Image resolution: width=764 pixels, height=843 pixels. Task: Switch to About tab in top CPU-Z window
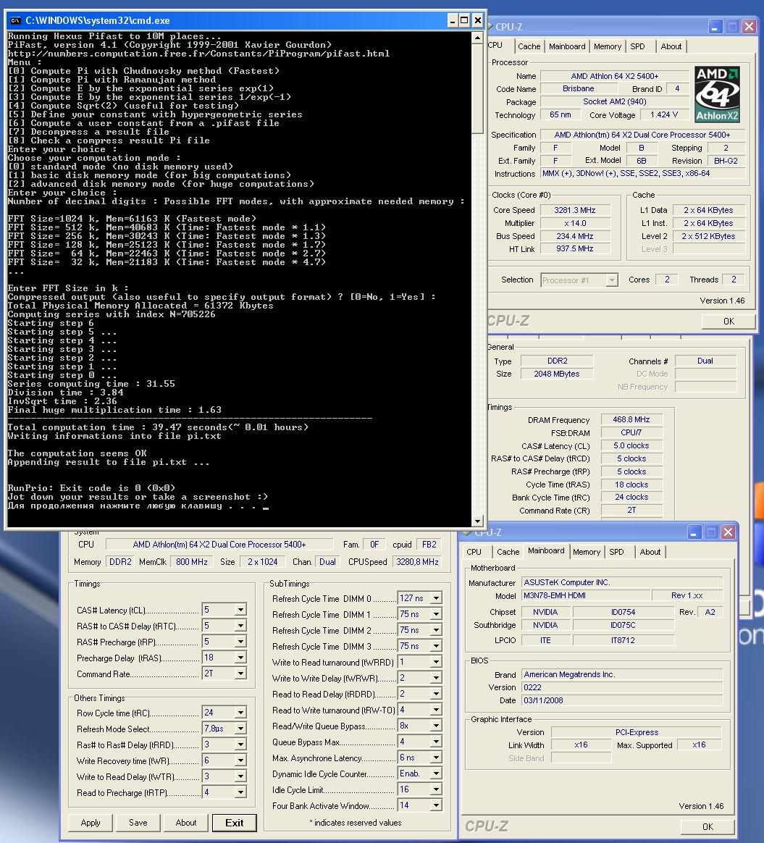point(671,47)
